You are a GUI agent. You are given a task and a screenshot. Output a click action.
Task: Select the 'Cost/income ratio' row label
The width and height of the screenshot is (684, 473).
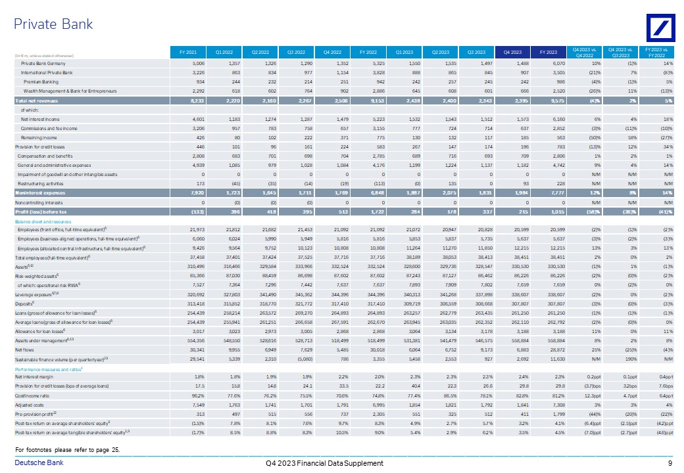pos(32,396)
